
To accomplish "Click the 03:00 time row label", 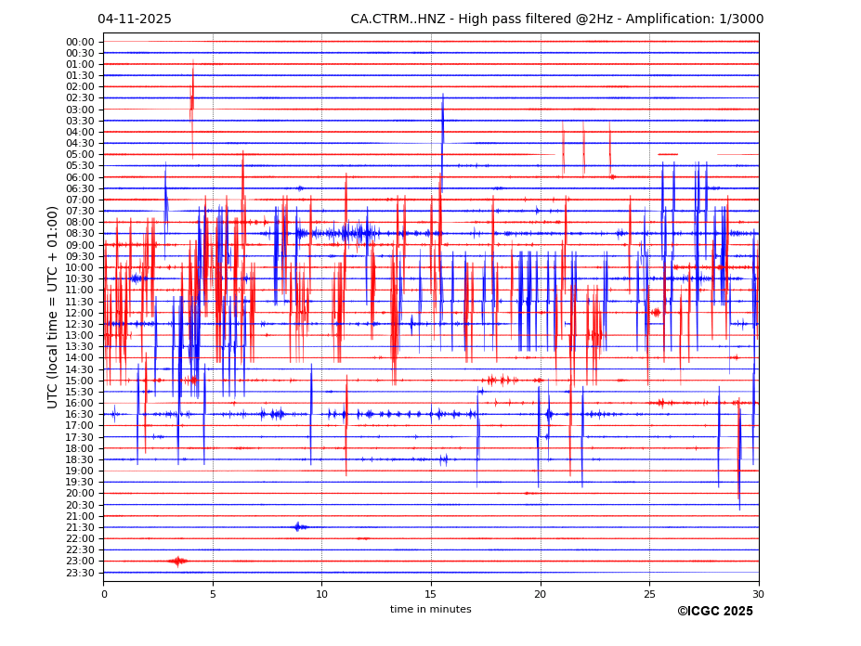I will (x=80, y=110).
